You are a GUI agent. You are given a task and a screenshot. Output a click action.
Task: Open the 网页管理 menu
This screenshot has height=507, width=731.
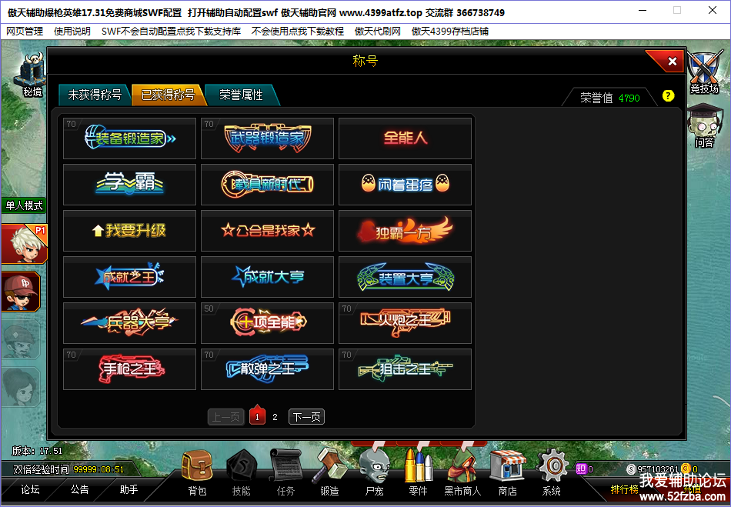pos(25,32)
